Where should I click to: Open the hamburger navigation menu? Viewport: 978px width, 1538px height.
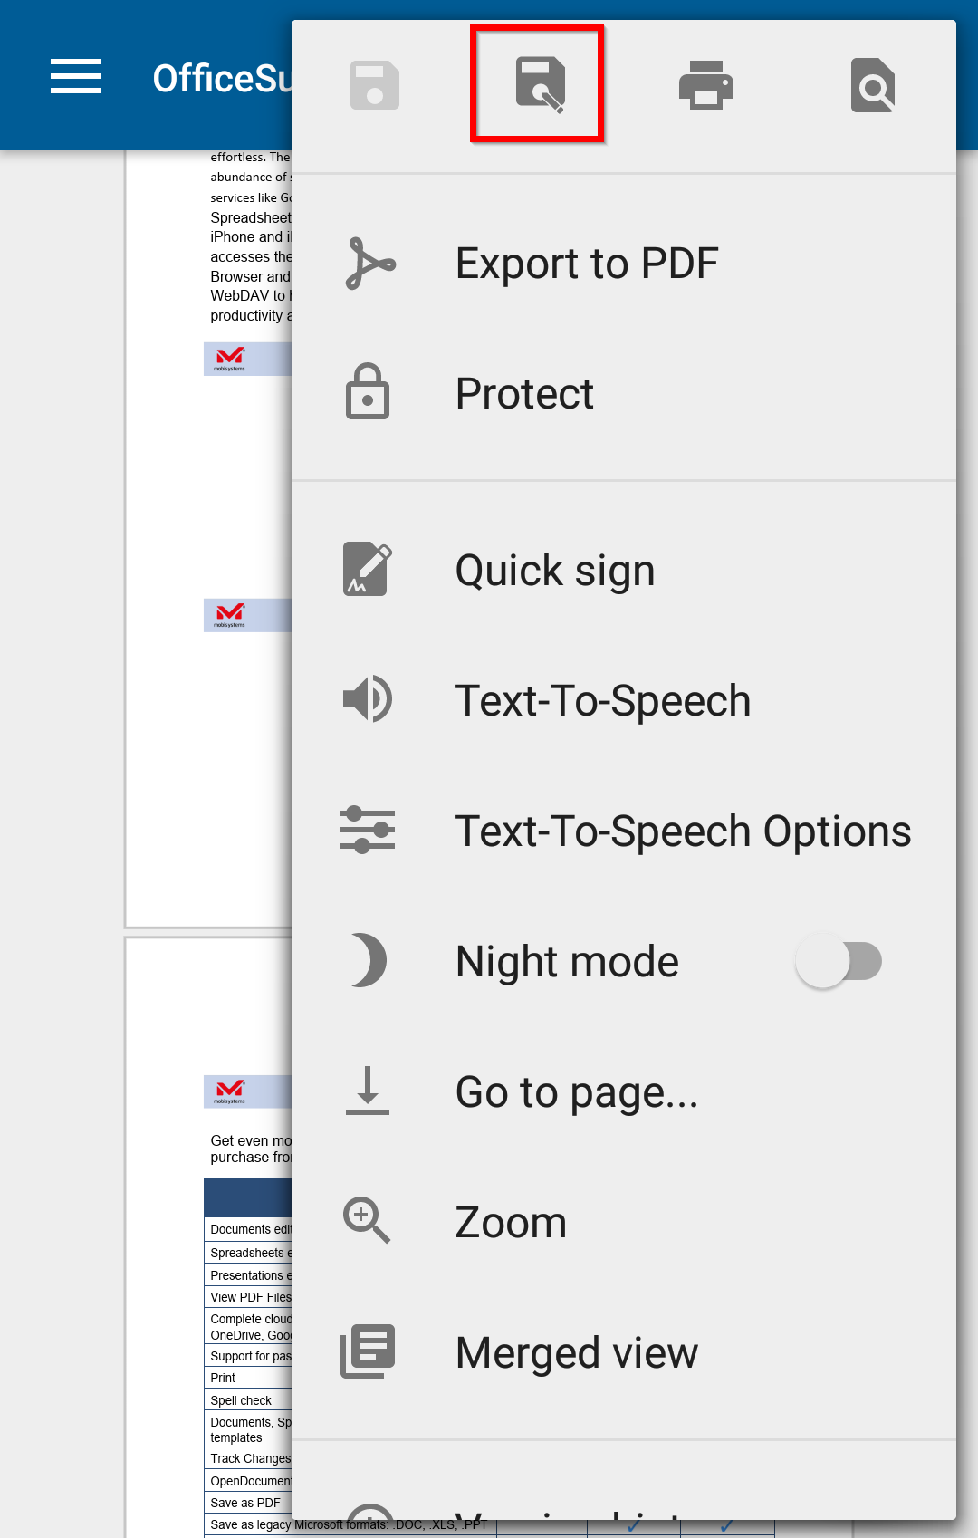coord(76,76)
